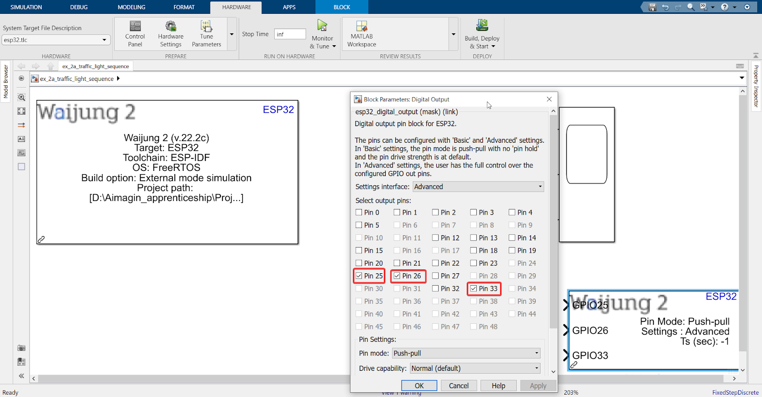Click the navigate back arrow

(21, 66)
